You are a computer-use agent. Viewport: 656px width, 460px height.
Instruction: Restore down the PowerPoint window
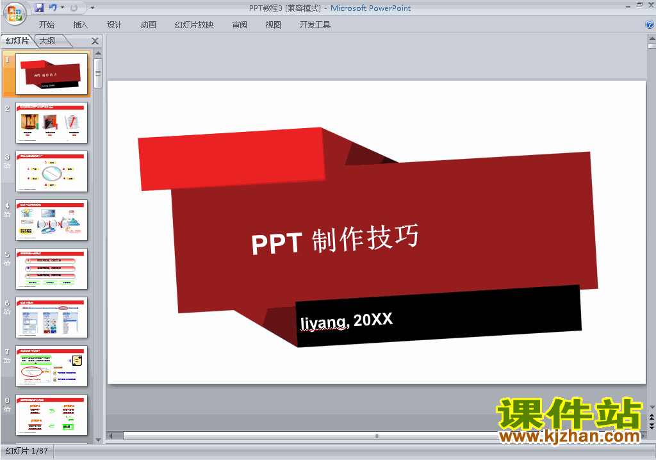(639, 5)
